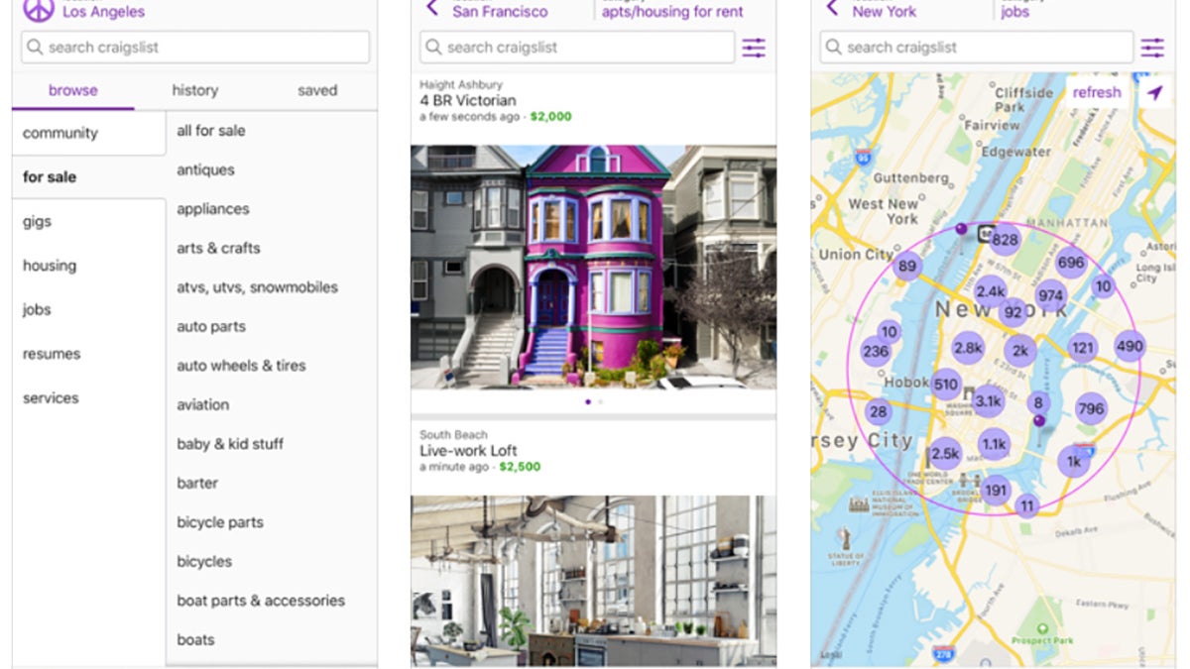Select the 92 cluster marker on map
The image size is (1190, 669).
(x=1012, y=313)
